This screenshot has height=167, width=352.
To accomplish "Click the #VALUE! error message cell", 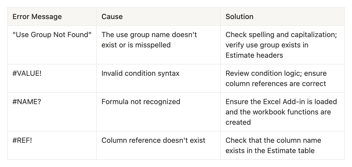I will point(27,73).
